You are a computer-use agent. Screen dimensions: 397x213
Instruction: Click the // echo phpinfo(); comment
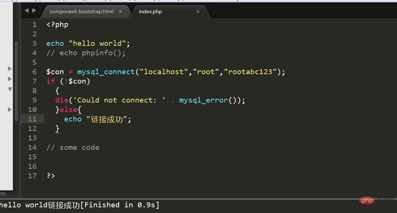click(x=86, y=53)
